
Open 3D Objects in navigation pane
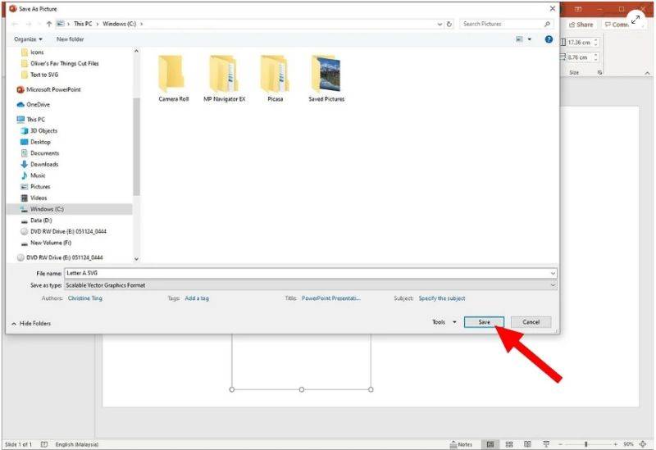43,130
